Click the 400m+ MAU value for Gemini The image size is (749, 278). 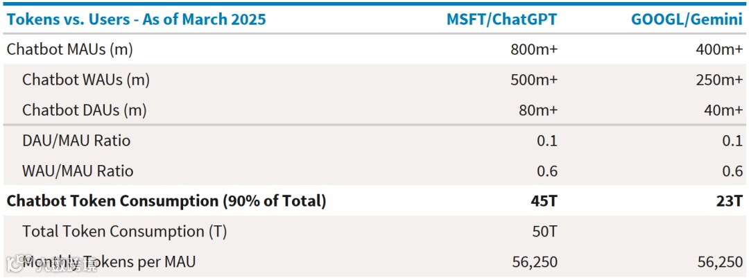(720, 50)
